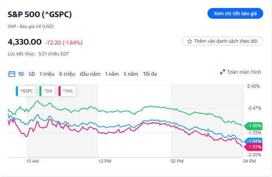
Task: Click the green -1.09% value flag
Action: tap(253, 126)
